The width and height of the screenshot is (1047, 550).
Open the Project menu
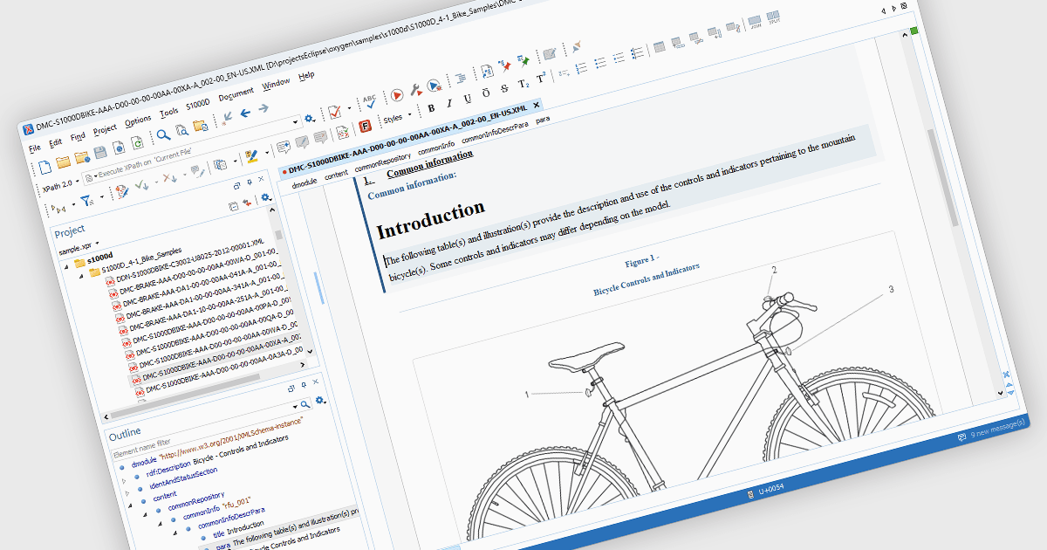coord(105,129)
